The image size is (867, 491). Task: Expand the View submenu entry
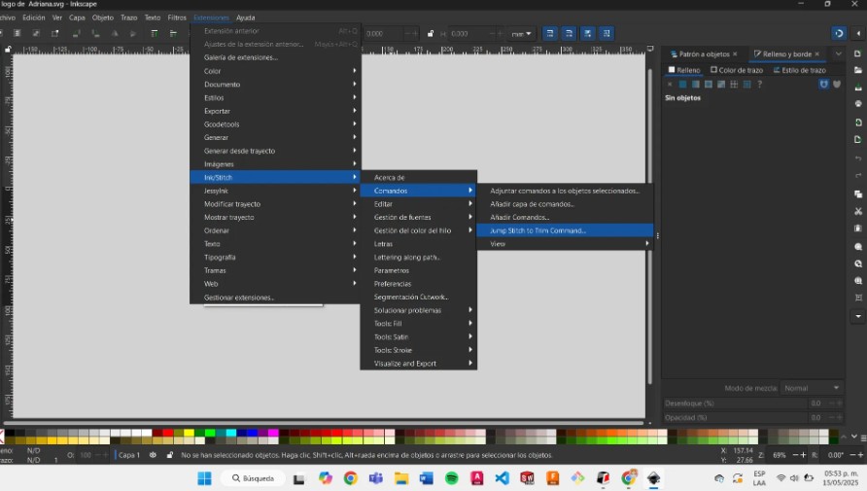pos(565,244)
